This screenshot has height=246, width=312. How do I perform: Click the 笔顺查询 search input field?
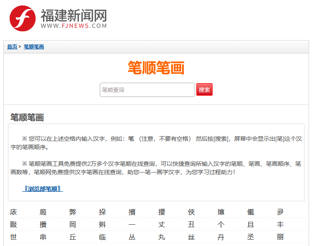click(x=147, y=90)
